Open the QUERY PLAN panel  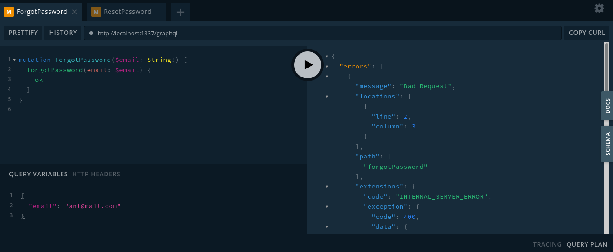point(587,244)
